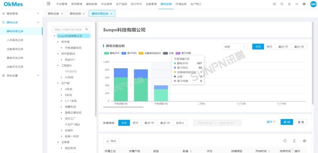This screenshot has width=318, height=153.
Task: Focus the tree keyword search field
Action: (69, 29)
